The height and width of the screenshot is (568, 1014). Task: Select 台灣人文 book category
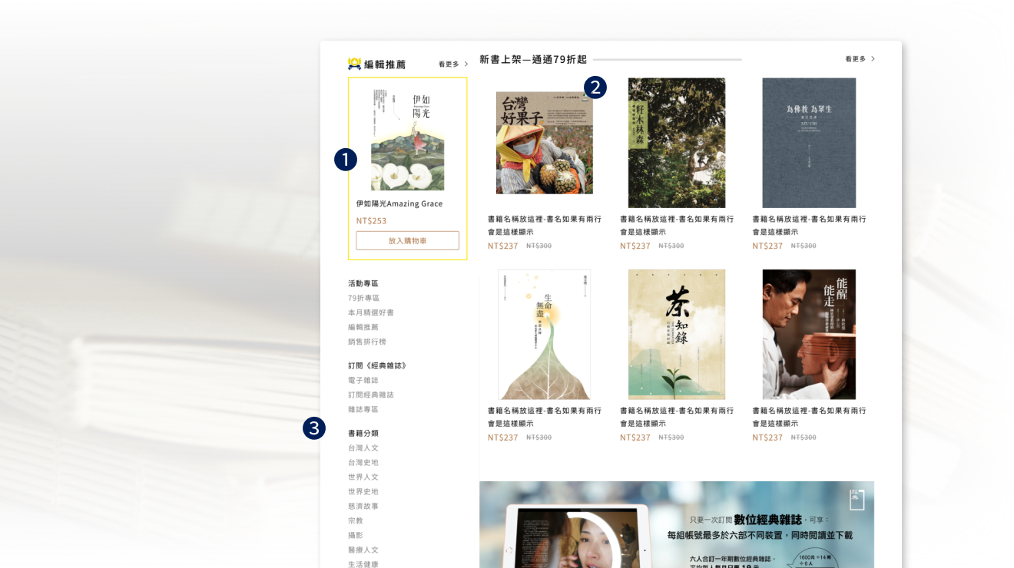coord(363,447)
